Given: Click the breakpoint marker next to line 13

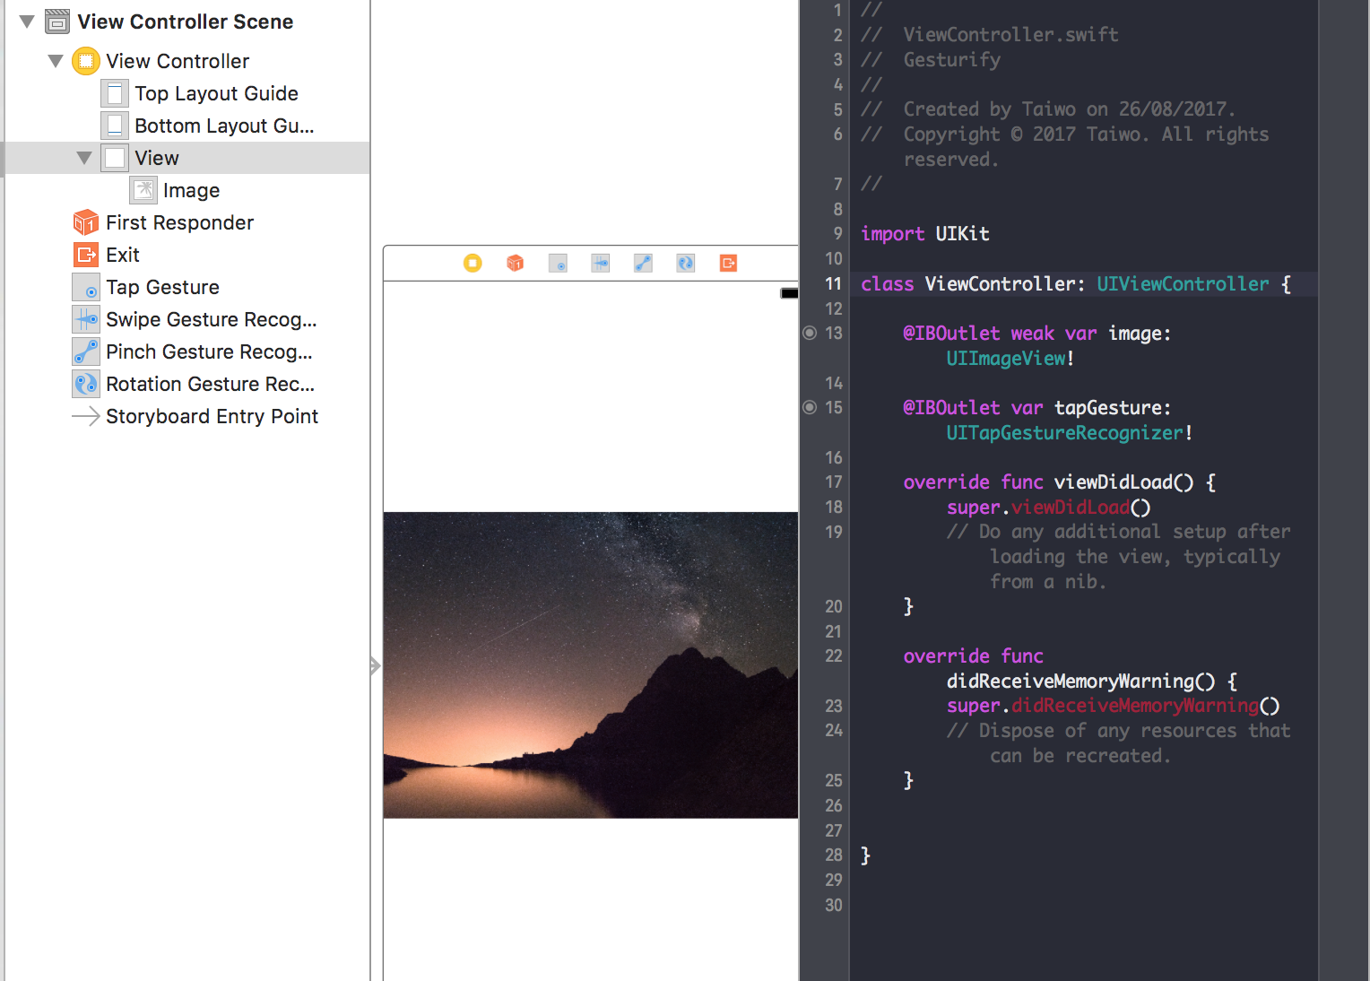Looking at the screenshot, I should pos(810,333).
